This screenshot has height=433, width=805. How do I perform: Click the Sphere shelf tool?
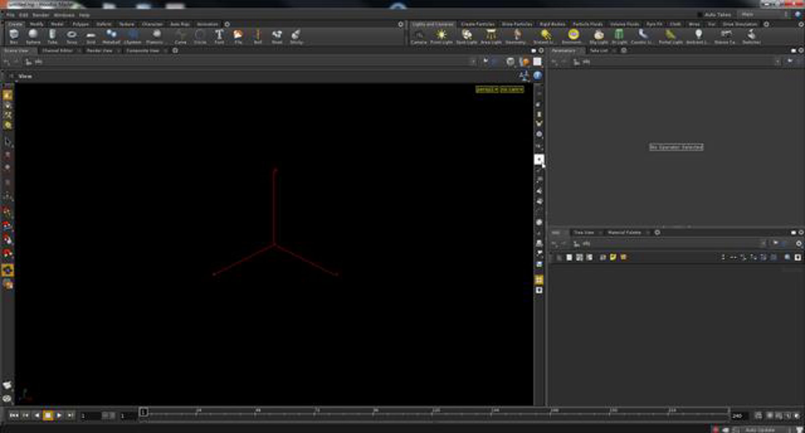(33, 36)
